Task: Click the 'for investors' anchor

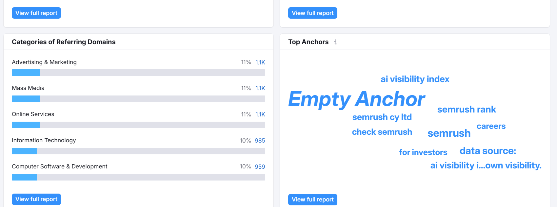Action: click(x=423, y=152)
